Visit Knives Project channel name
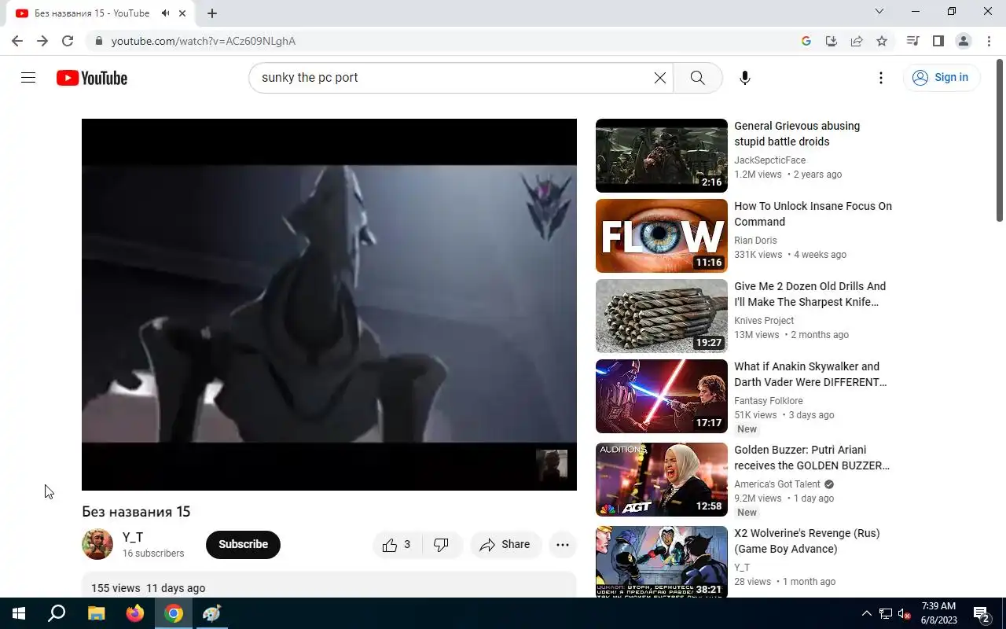Screen dimensions: 1006x629 (764, 321)
